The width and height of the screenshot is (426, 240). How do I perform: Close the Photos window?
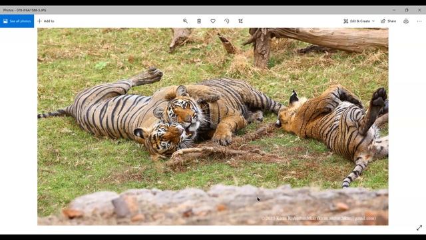(x=419, y=10)
